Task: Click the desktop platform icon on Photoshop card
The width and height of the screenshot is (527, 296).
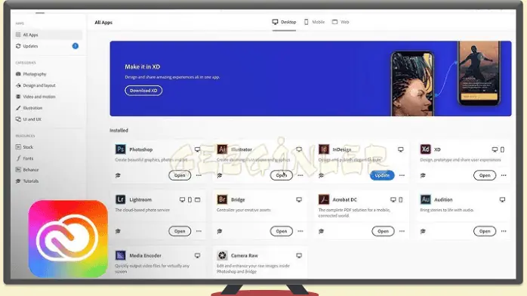Action: (197, 150)
